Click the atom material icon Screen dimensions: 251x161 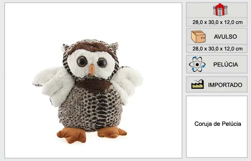[197, 64]
